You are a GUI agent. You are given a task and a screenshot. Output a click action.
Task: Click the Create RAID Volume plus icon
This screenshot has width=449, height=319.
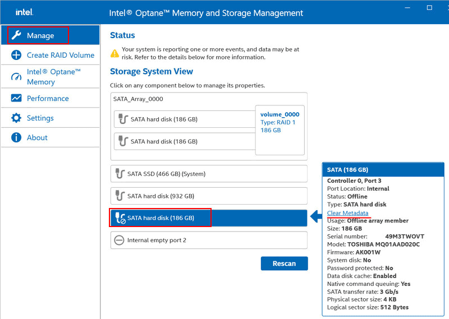pyautogui.click(x=16, y=56)
